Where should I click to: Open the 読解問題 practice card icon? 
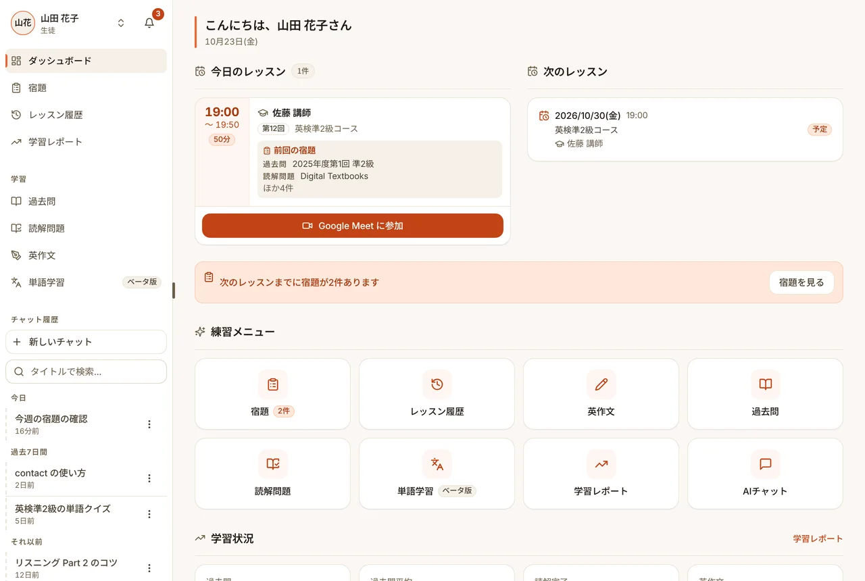273,464
